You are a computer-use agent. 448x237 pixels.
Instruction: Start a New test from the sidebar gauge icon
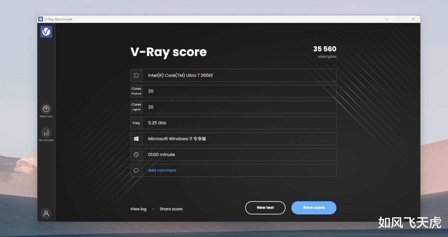point(46,109)
